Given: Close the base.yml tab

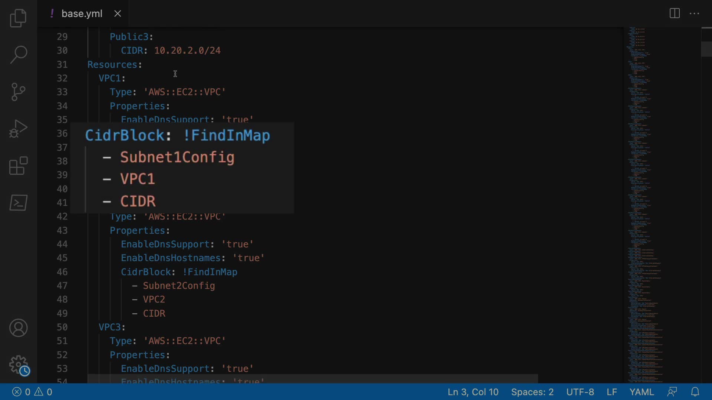Looking at the screenshot, I should tap(118, 14).
